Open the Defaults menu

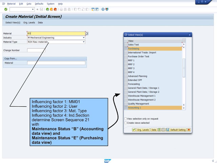(39, 4)
